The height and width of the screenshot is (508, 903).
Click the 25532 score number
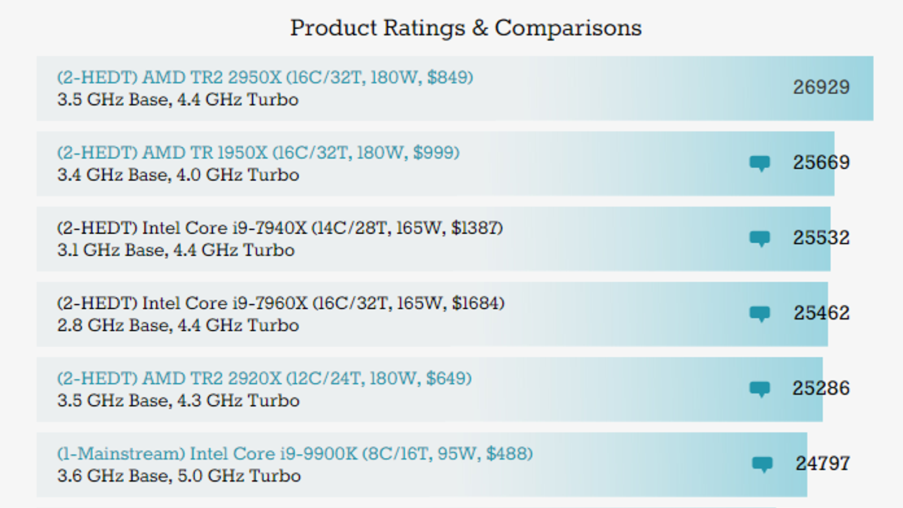(821, 238)
